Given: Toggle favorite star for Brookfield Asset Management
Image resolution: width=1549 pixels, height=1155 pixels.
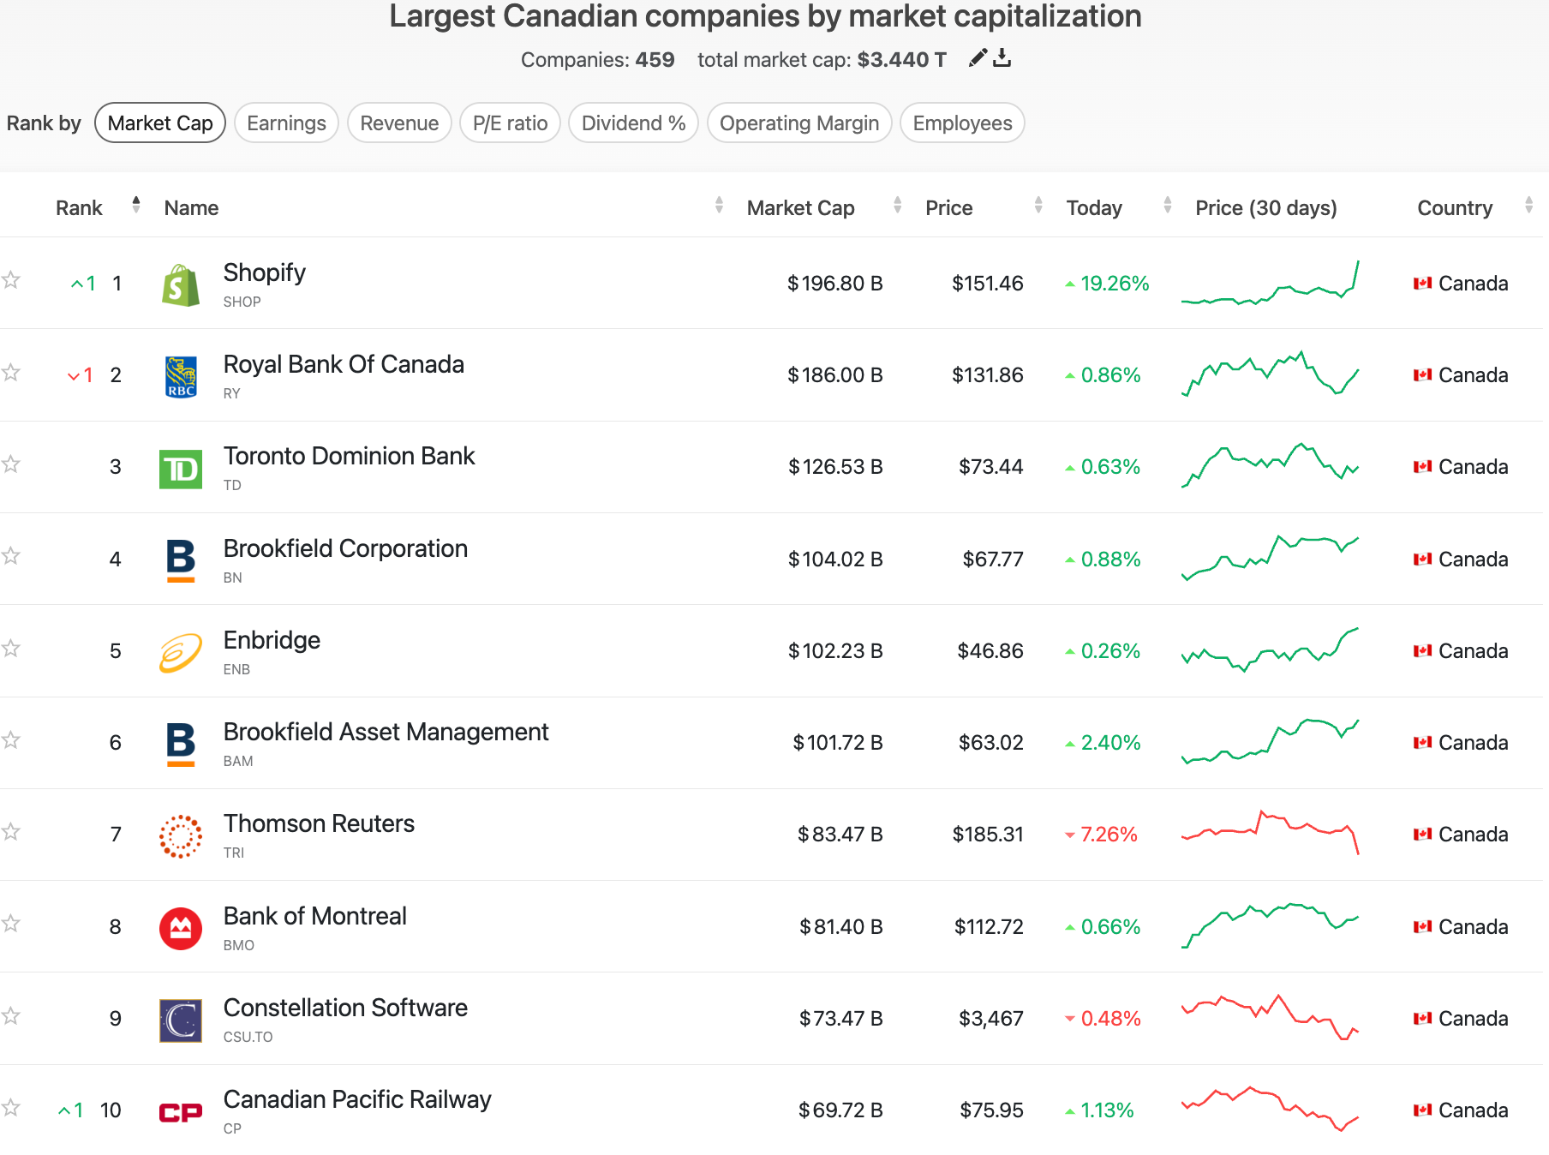Looking at the screenshot, I should pyautogui.click(x=10, y=739).
